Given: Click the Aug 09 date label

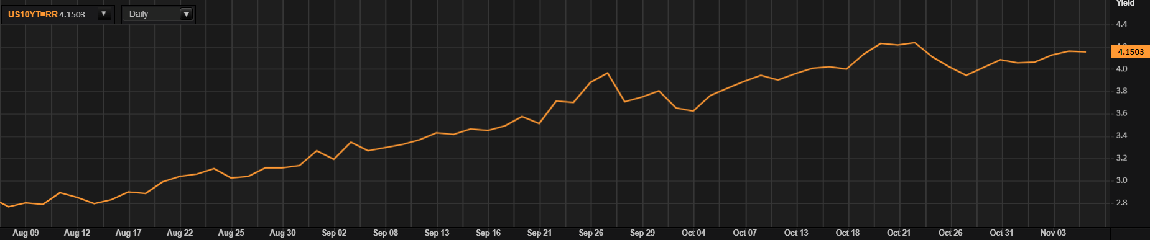Looking at the screenshot, I should (x=26, y=233).
